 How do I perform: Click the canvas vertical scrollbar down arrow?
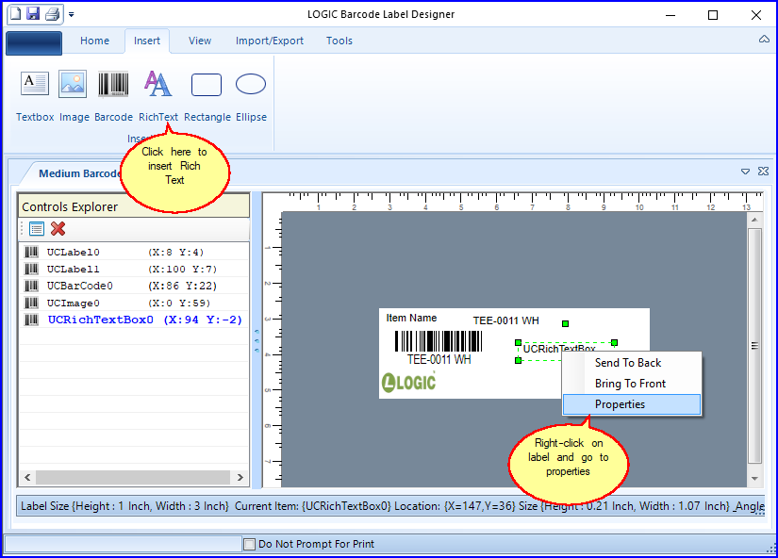coord(754,479)
